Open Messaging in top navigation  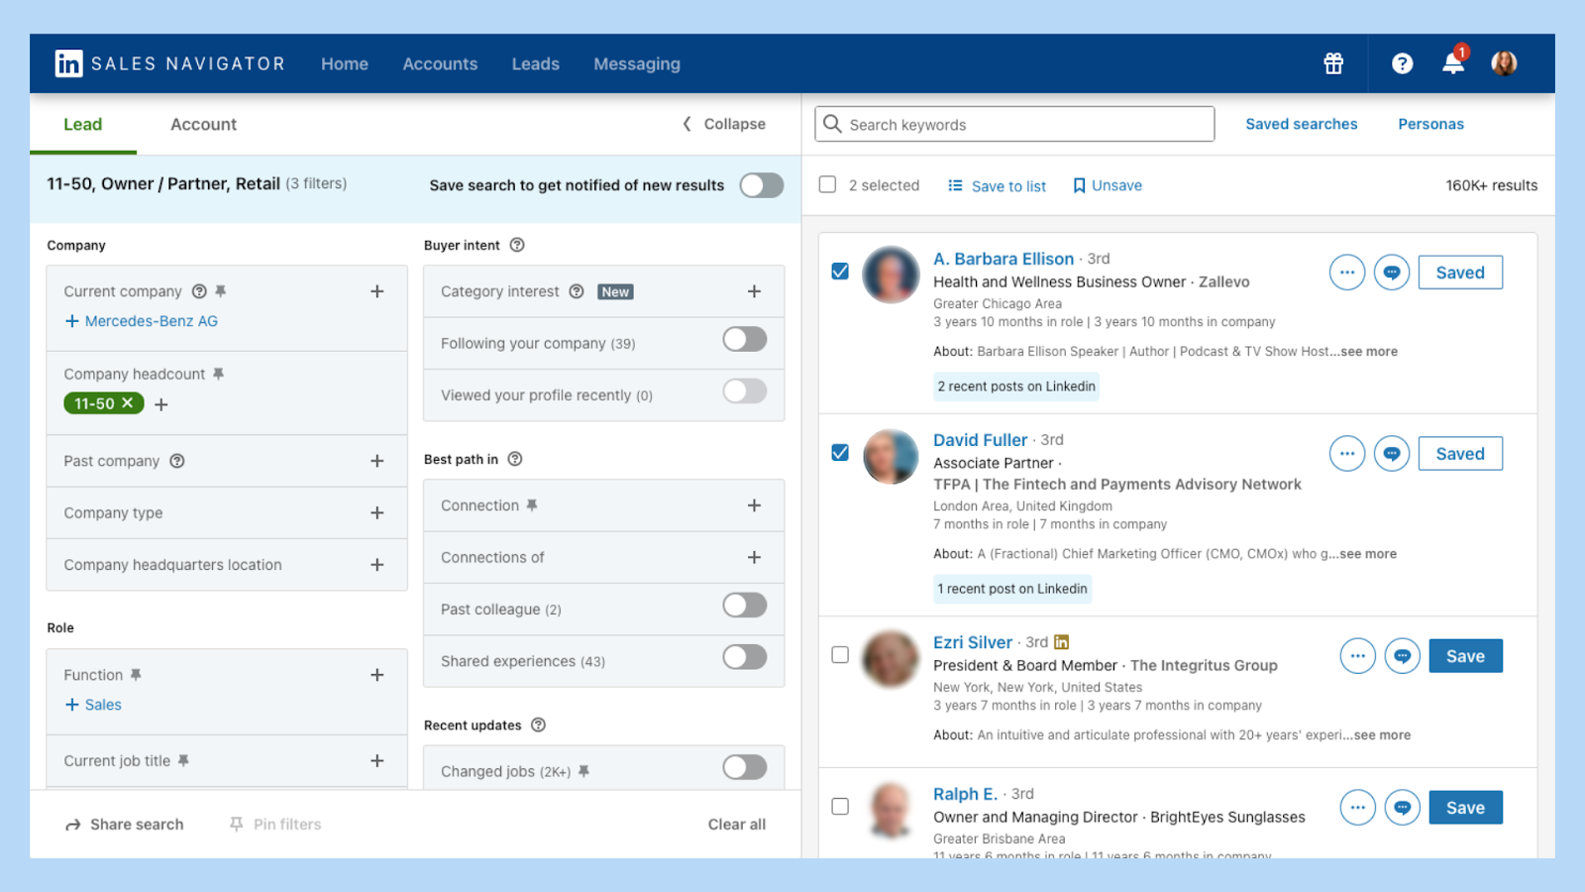637,63
